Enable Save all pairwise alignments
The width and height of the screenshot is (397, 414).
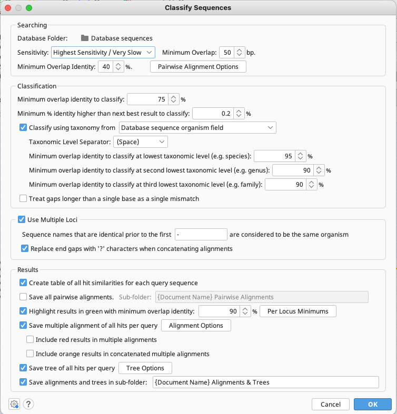pos(23,297)
